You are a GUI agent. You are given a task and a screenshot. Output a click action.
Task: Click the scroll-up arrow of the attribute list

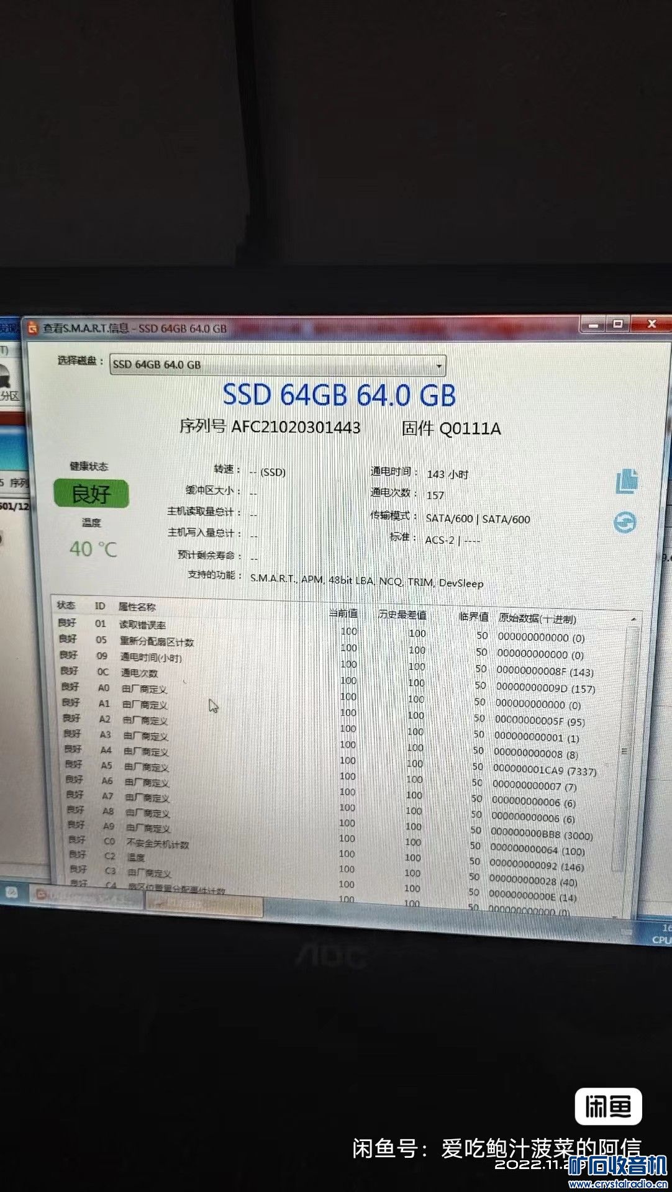click(633, 620)
